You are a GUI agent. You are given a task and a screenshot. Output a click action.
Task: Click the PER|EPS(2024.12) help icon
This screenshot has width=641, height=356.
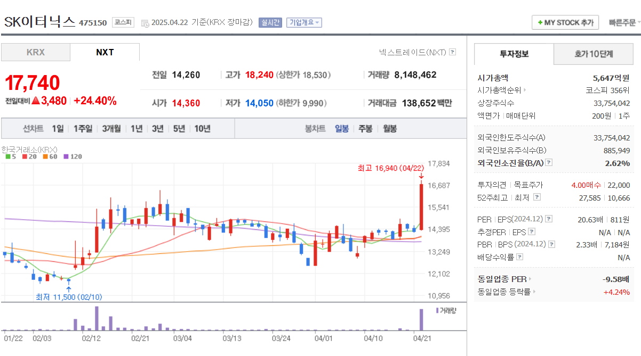(548, 219)
